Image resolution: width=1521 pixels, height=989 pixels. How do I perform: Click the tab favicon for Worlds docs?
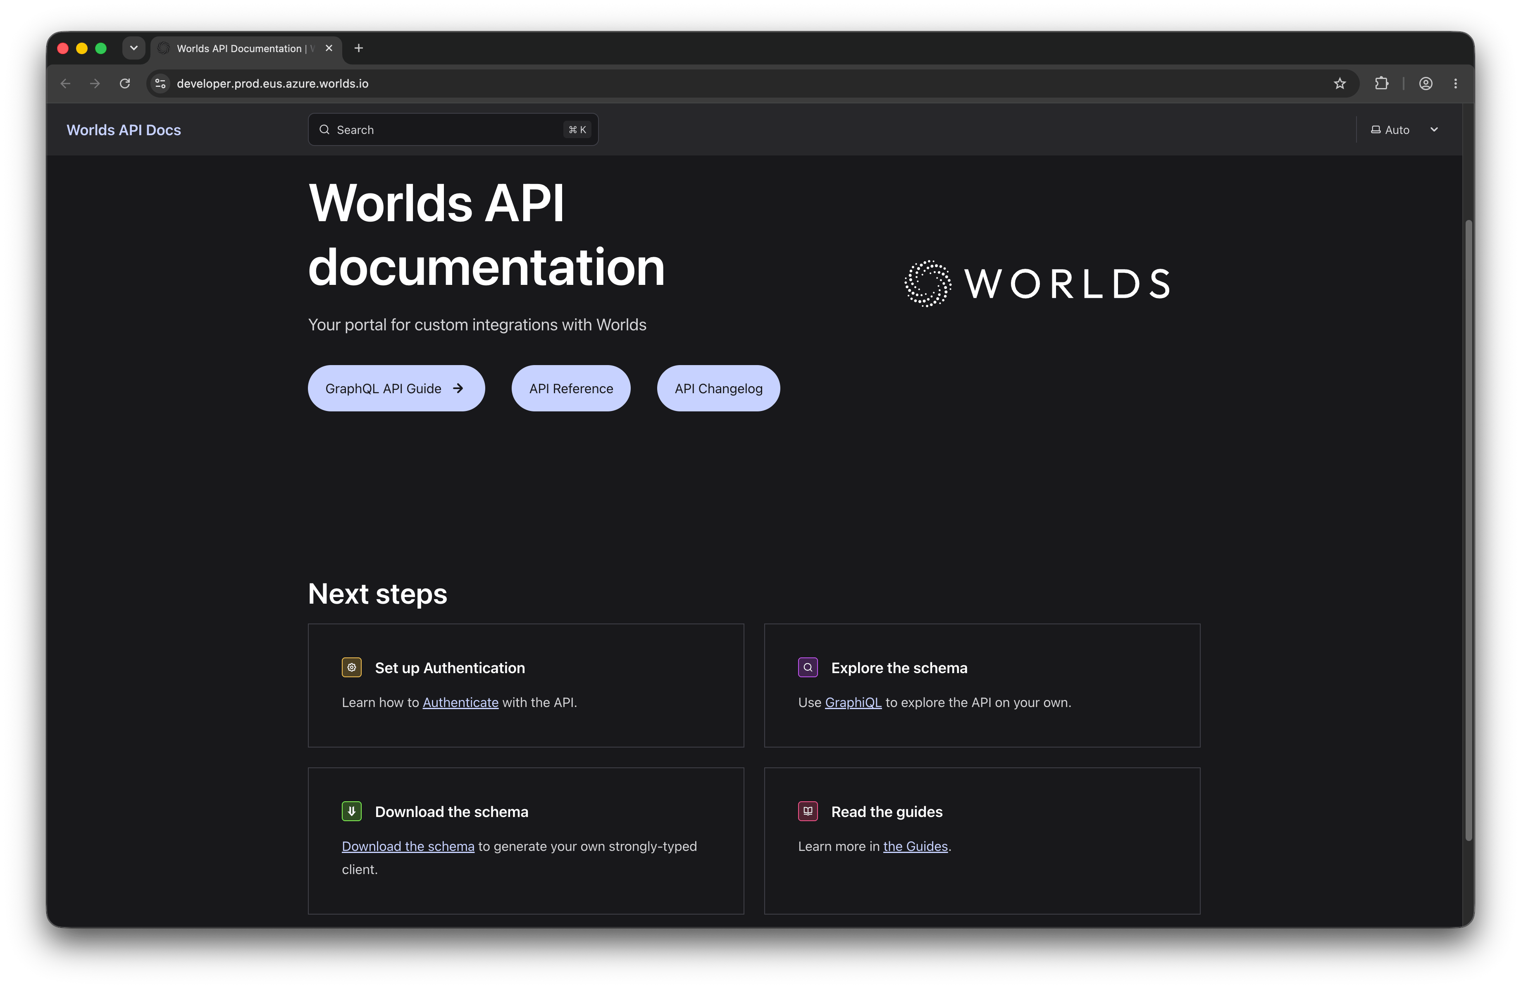[164, 48]
